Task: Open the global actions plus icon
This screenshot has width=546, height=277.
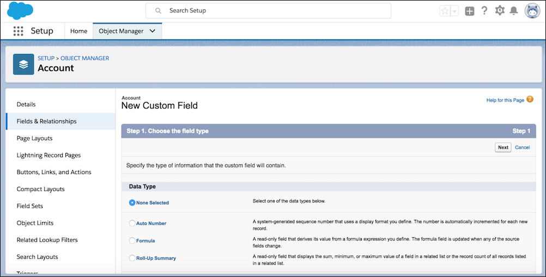Action: [x=469, y=11]
